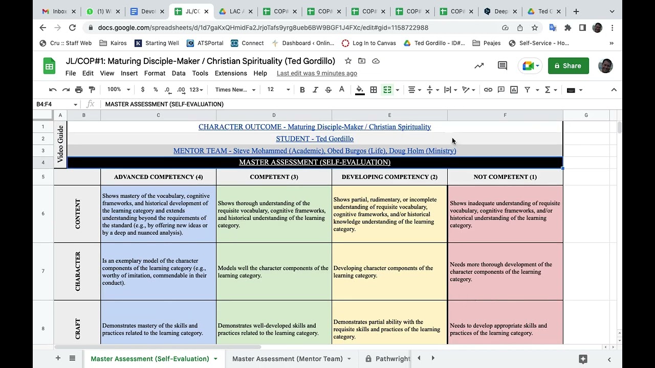Open text color picker
655x368 pixels.
[x=342, y=90]
